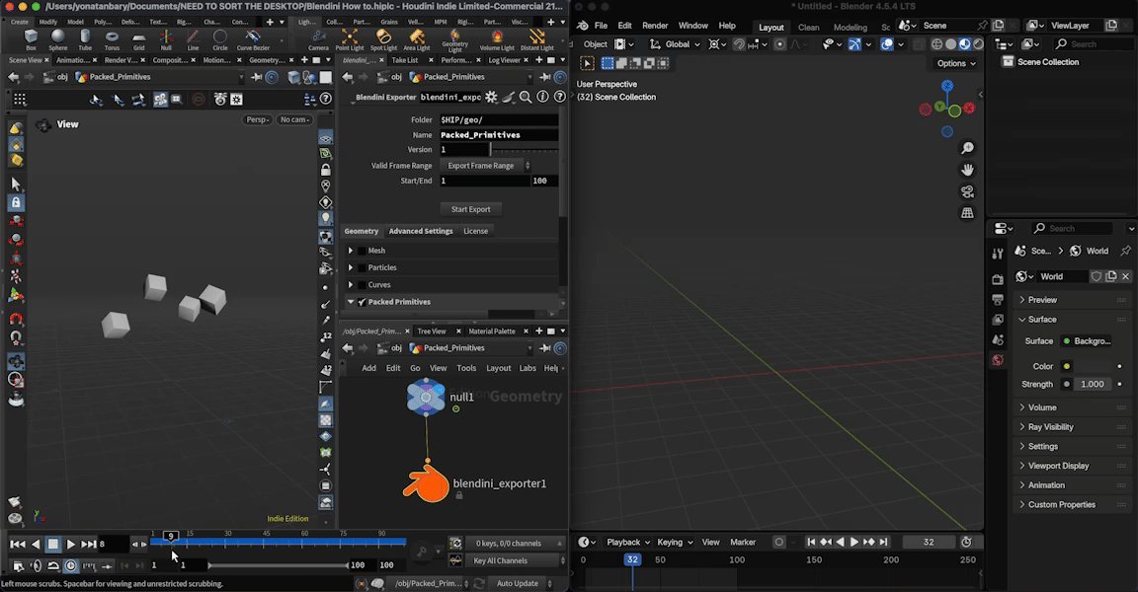Click the Blender zoom magnifier viewport icon
1138x592 pixels.
point(967,148)
